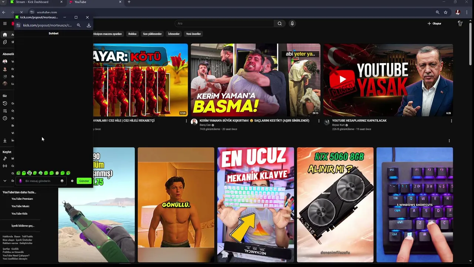
Task: Click the Chrome back arrow
Action: (x=4, y=12)
